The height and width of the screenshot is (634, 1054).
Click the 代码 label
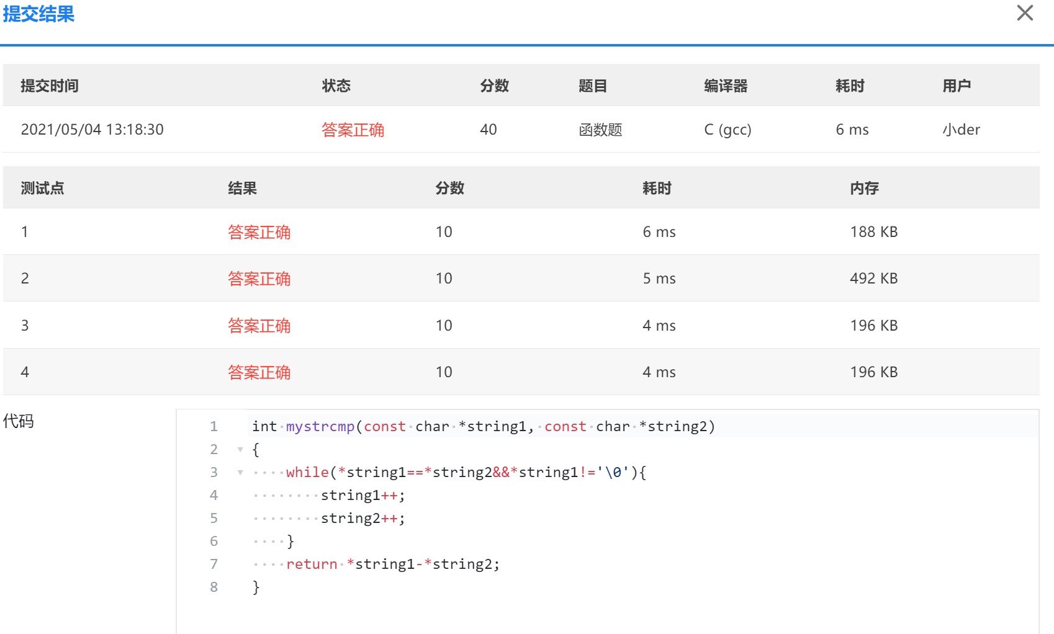click(19, 421)
